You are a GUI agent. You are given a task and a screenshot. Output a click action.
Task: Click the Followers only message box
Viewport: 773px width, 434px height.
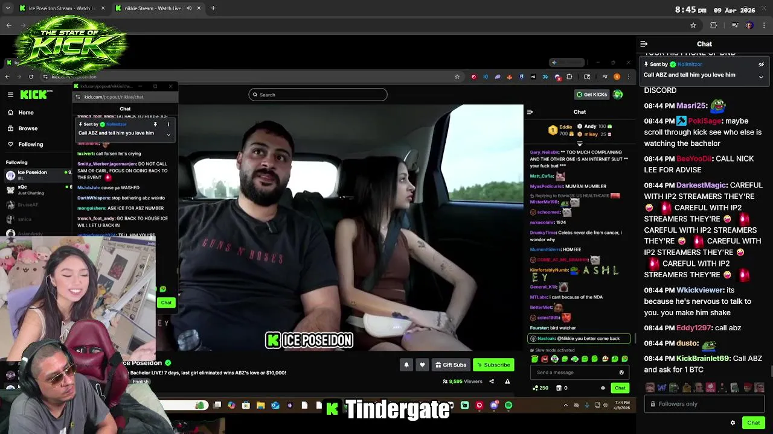click(704, 404)
